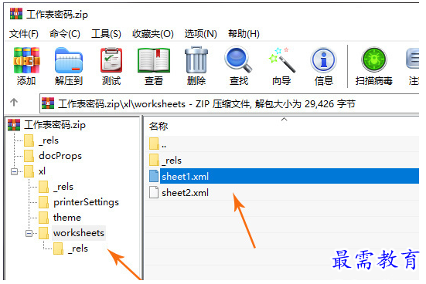Open the Wizard (向导) wand icon
The height and width of the screenshot is (284, 426).
[x=281, y=60]
